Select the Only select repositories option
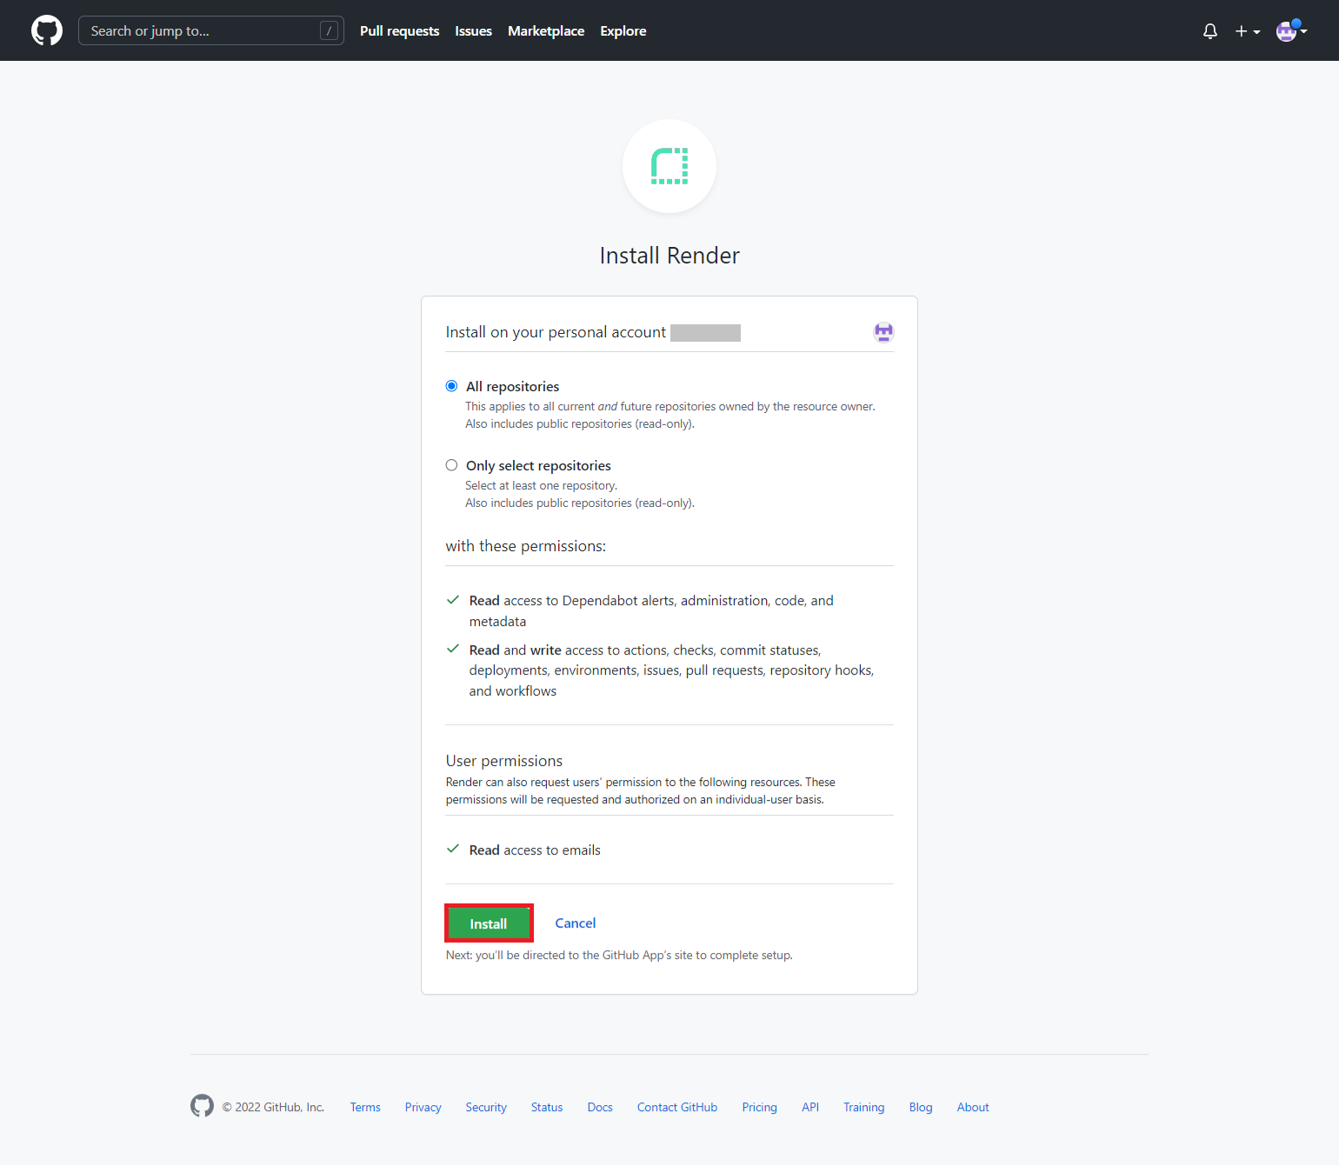1339x1166 pixels. (x=452, y=465)
